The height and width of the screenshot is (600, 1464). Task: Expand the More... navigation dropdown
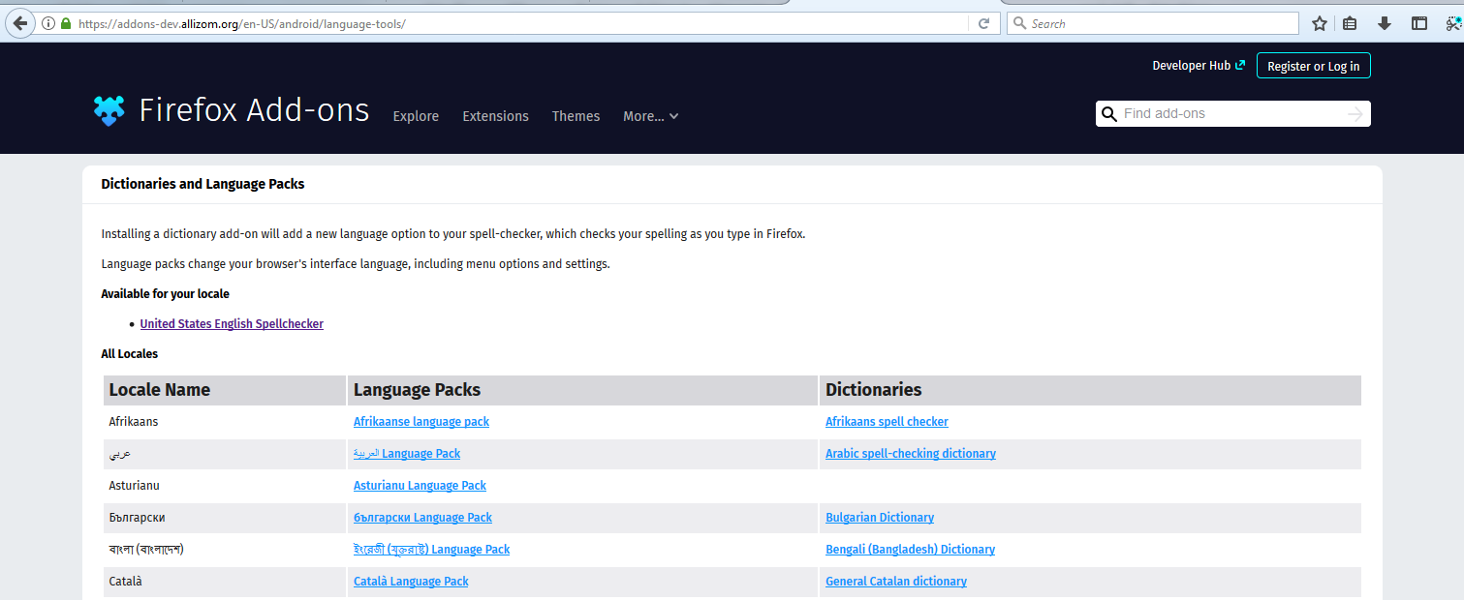[x=651, y=116]
